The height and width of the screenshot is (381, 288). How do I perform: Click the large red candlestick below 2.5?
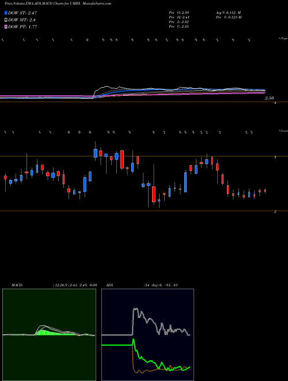click(x=154, y=194)
